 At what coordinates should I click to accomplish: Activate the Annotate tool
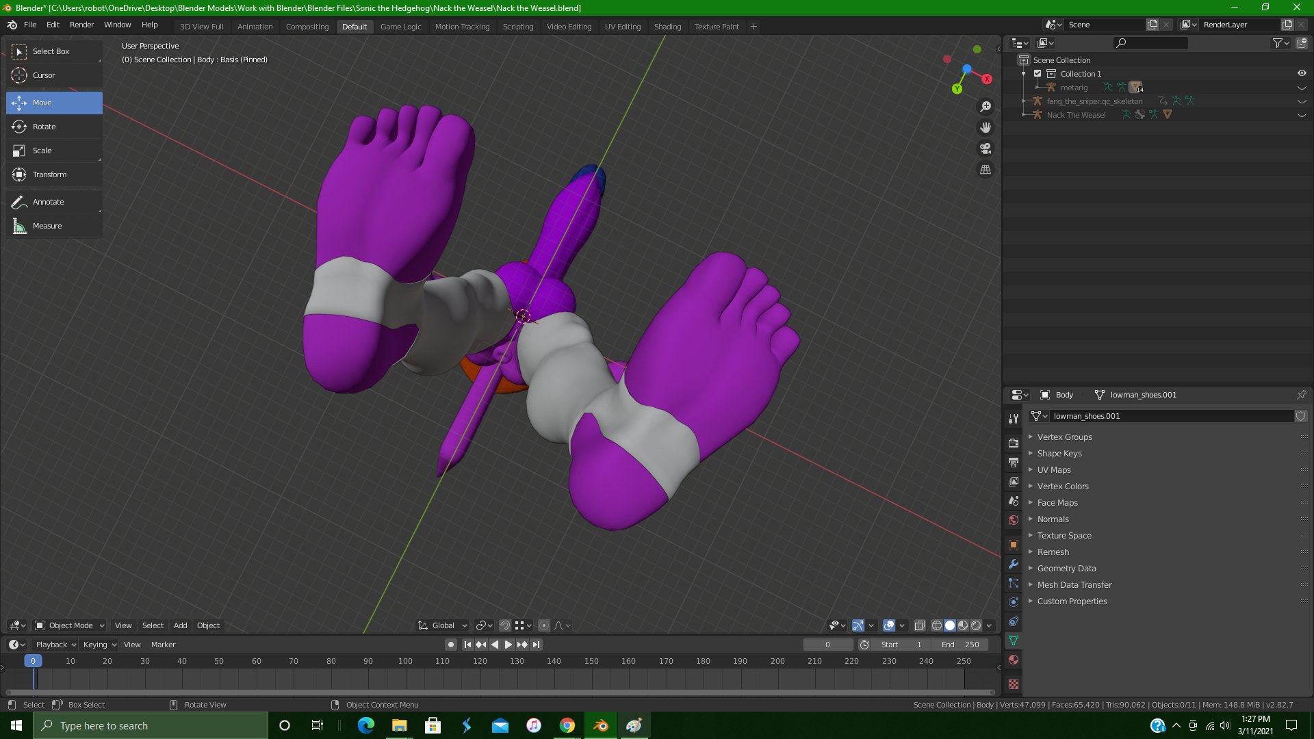pos(54,202)
